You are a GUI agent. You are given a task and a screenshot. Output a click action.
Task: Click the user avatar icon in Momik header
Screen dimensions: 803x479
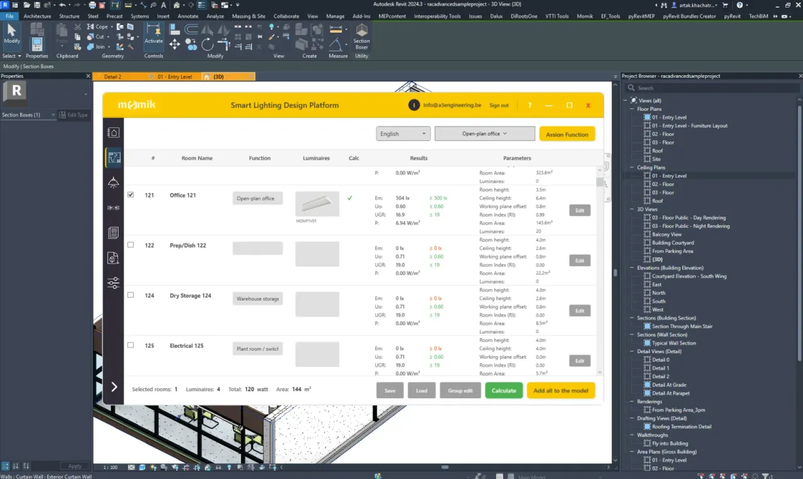(x=413, y=105)
